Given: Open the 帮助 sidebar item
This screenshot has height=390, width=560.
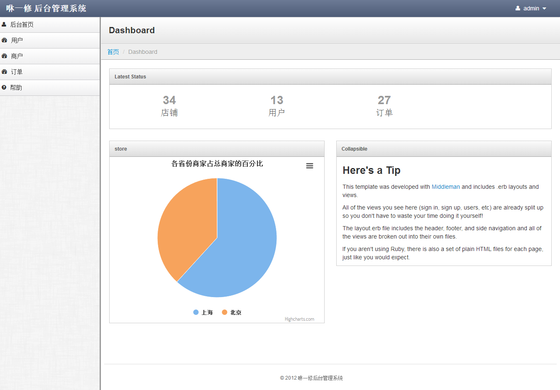Looking at the screenshot, I should pyautogui.click(x=50, y=88).
